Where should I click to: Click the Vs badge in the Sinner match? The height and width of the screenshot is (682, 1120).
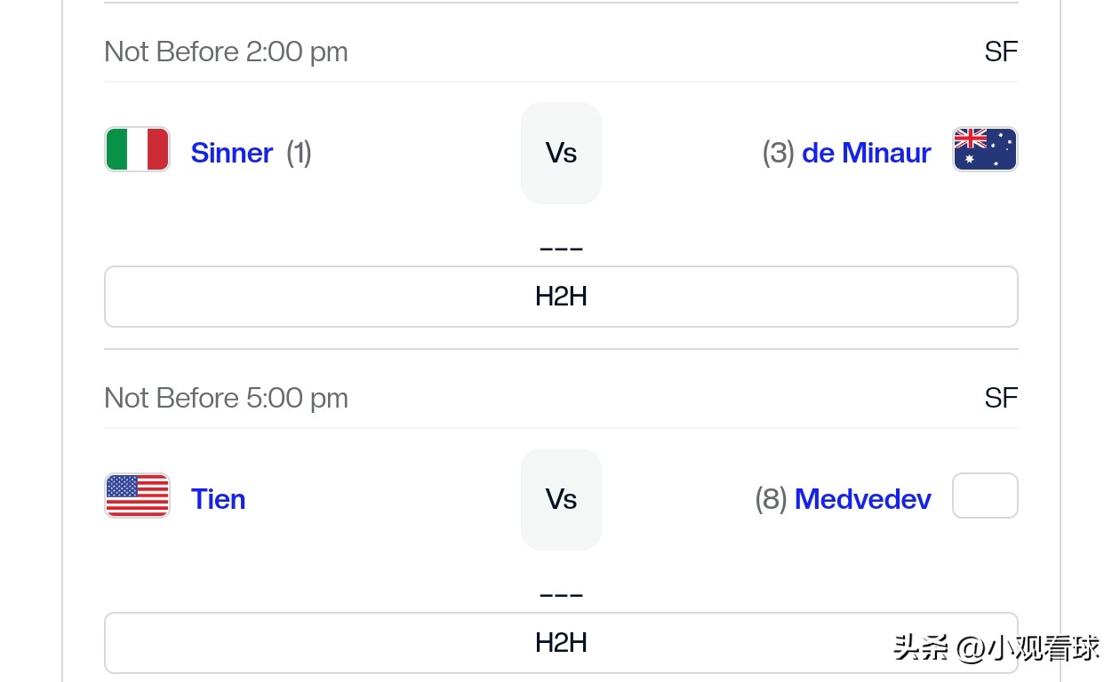click(x=561, y=153)
